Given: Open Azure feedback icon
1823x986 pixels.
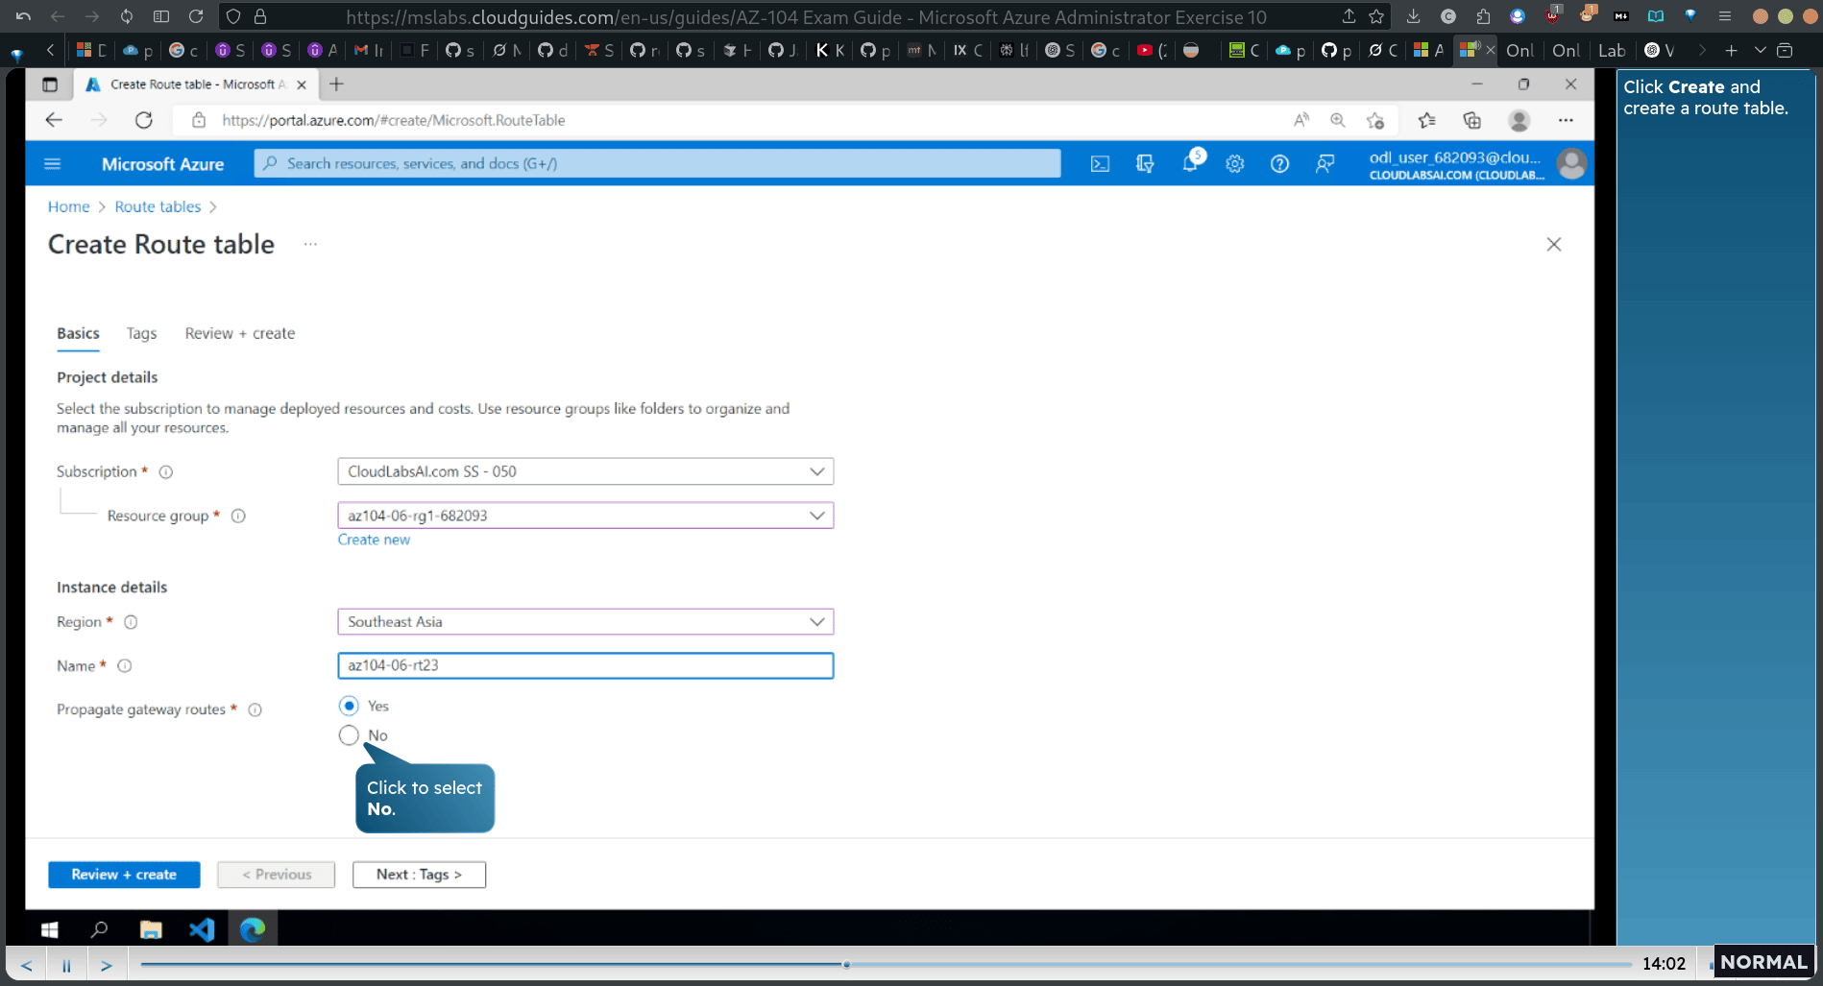Looking at the screenshot, I should 1325,164.
